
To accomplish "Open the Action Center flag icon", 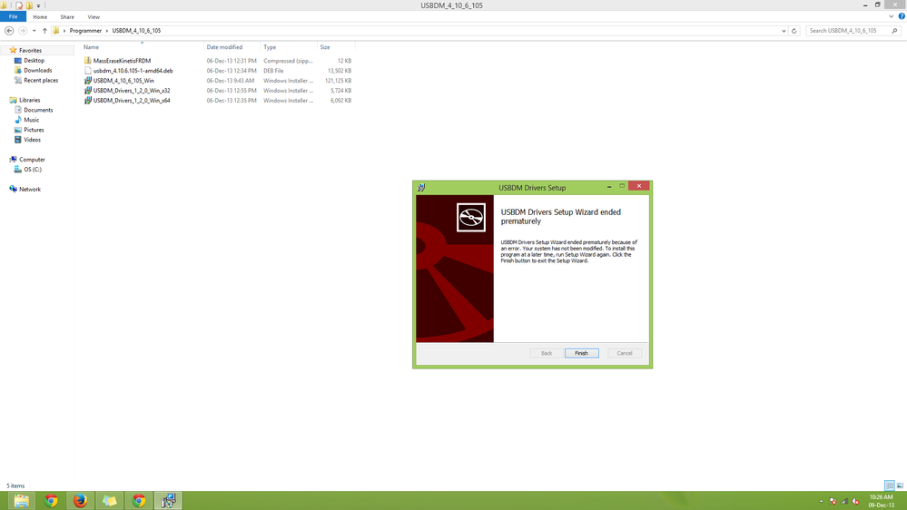I will 833,501.
